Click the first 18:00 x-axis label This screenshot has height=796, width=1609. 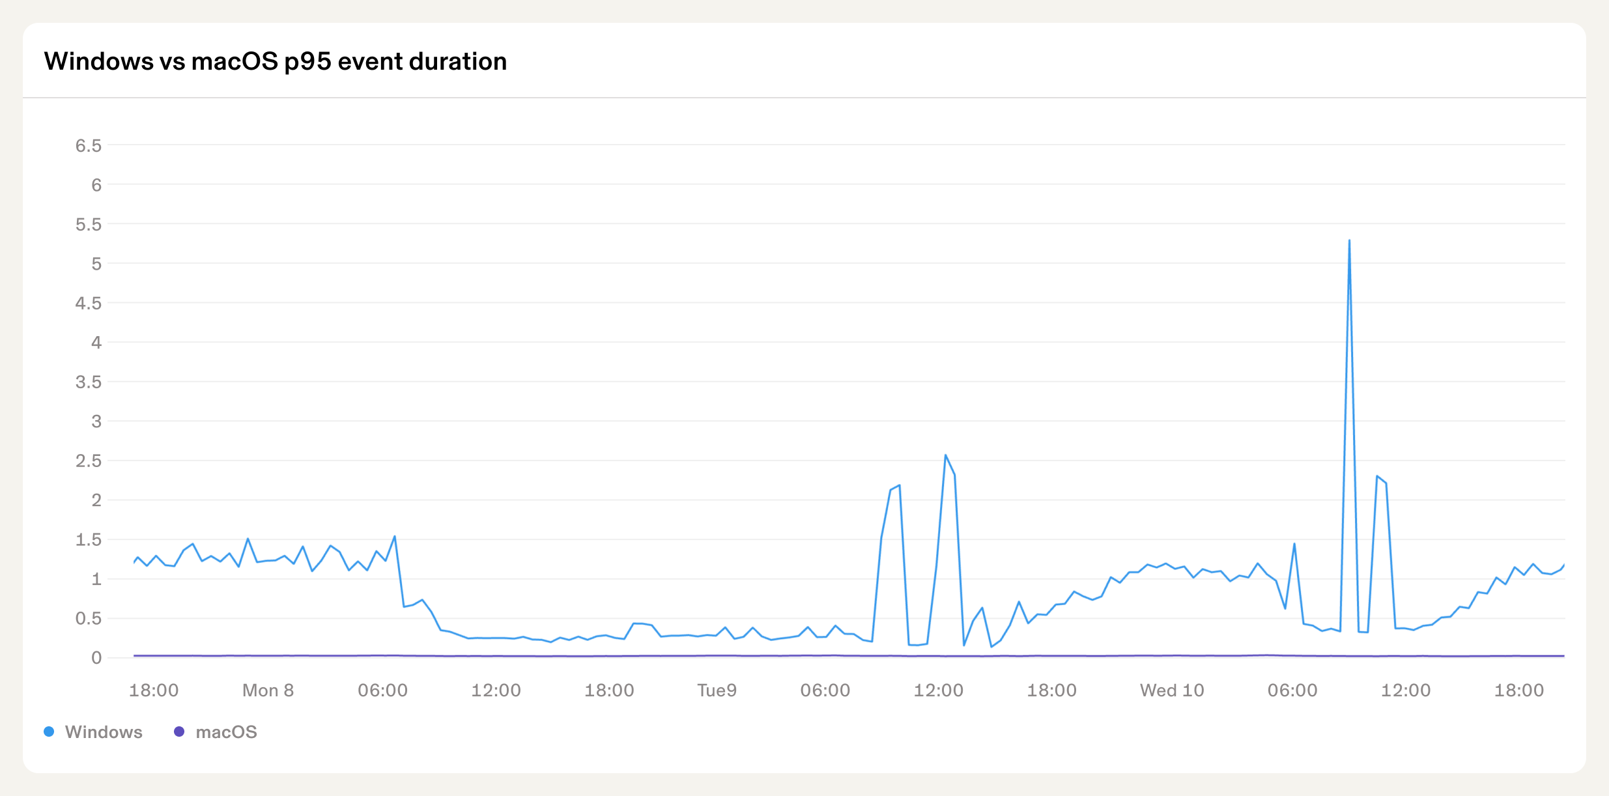pos(154,690)
